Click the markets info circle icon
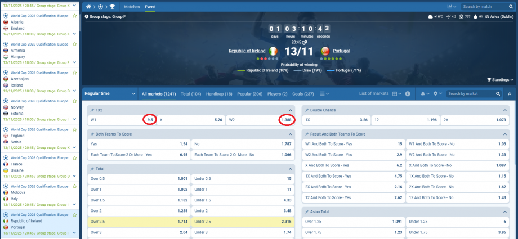This screenshot has height=239, width=518. 408,94
